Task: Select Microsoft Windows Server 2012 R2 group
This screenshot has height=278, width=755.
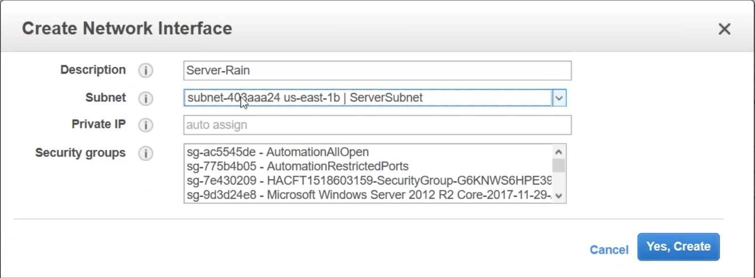Action: point(369,195)
